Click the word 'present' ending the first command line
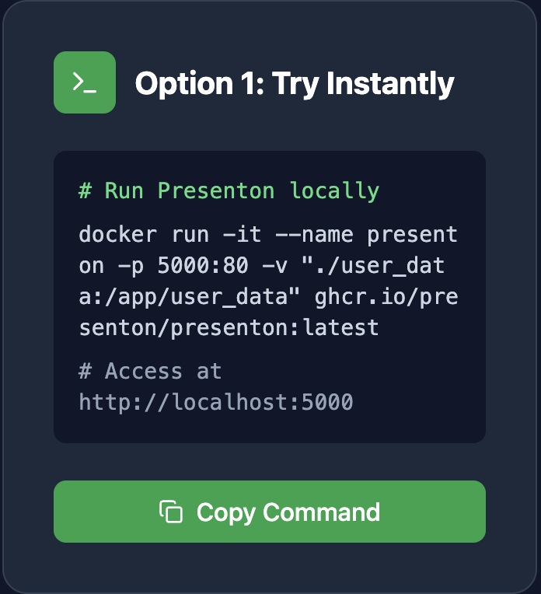Screen dimensions: 541x594 pos(412,234)
